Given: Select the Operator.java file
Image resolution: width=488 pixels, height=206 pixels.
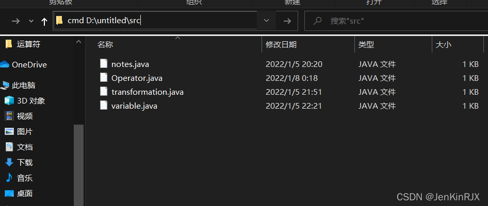Looking at the screenshot, I should click(137, 78).
